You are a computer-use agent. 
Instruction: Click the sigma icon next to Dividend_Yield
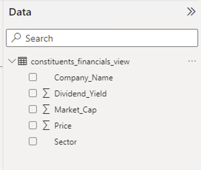point(46,93)
